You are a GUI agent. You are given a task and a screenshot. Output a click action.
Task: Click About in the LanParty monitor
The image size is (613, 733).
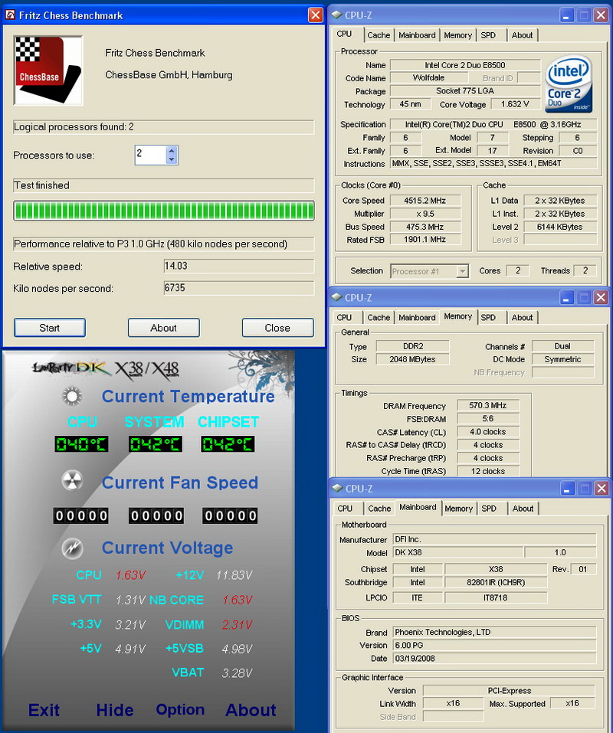[x=251, y=710]
